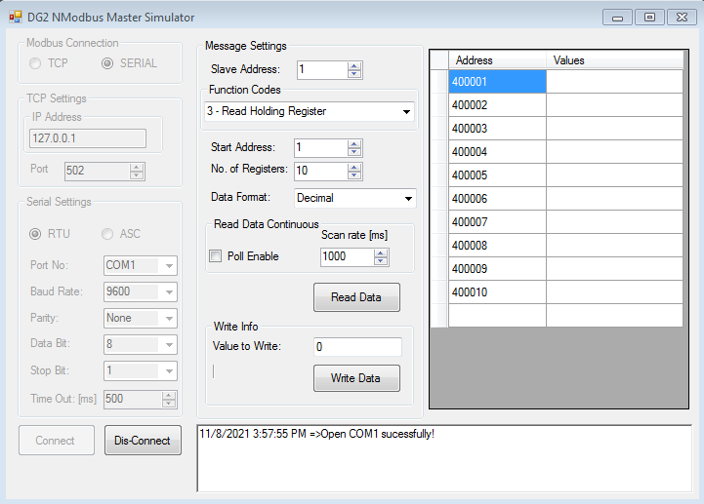Open the Function Codes dropdown
Screen dimensions: 704x504
pyautogui.click(x=406, y=112)
